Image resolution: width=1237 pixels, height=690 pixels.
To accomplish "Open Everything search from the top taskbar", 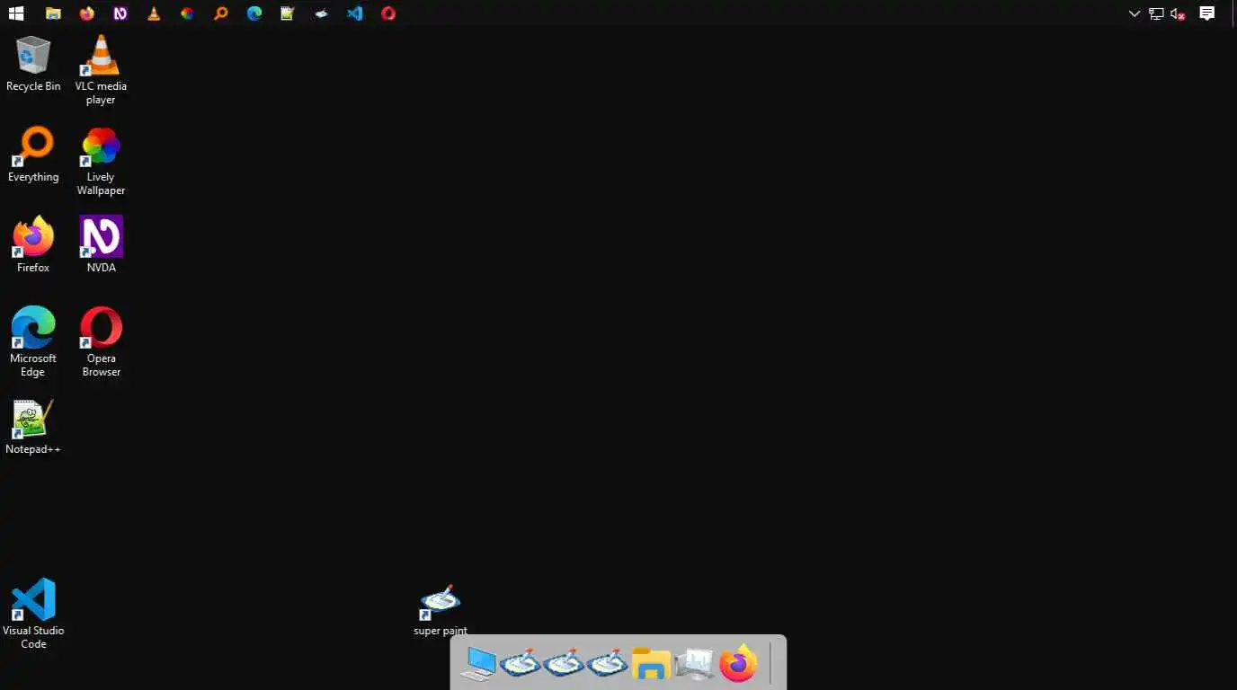I will (x=221, y=13).
